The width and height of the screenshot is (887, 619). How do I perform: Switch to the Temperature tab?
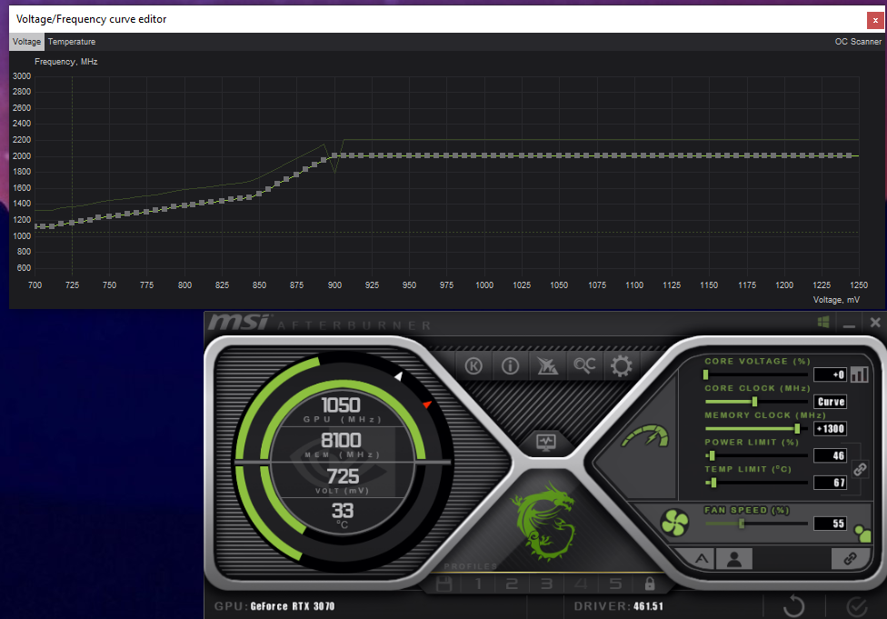72,42
